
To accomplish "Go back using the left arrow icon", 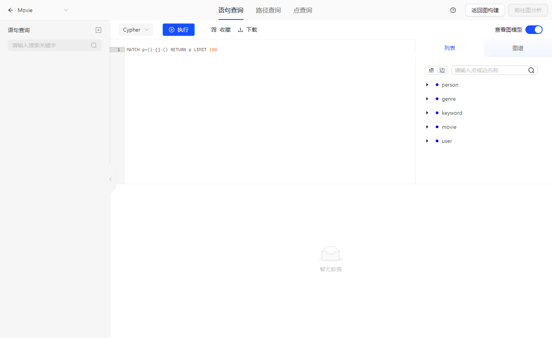I will click(11, 10).
